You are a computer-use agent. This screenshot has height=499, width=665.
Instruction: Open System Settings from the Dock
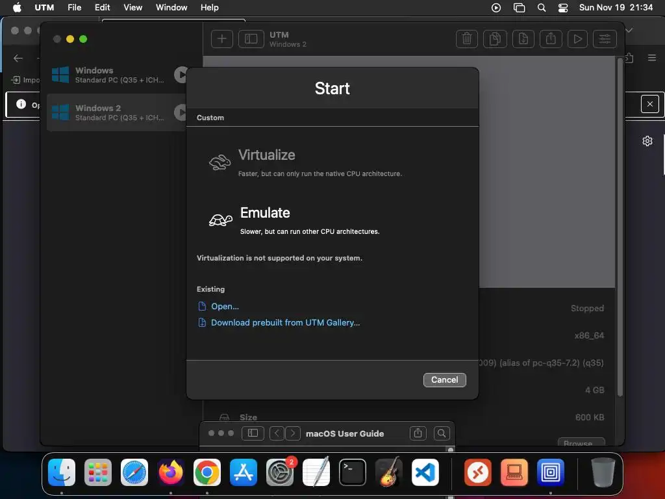point(280,472)
